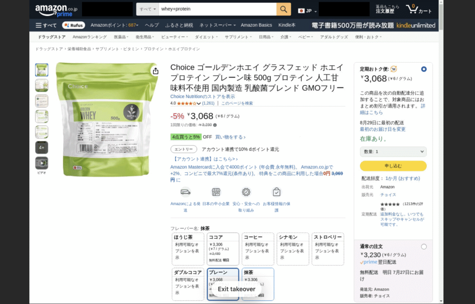
Task: Open the すべて hamburger menu
Action: pyautogui.click(x=46, y=25)
